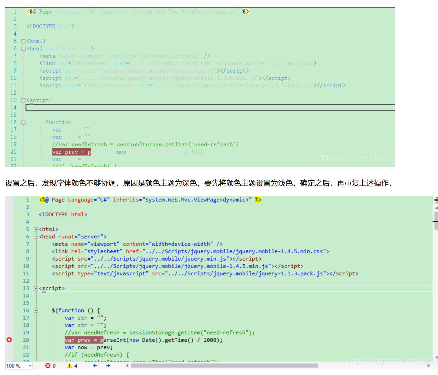Click 'jquery.mobile-1.4.5.min.js' script line in lower editor
The height and width of the screenshot is (375, 438).
(178, 266)
